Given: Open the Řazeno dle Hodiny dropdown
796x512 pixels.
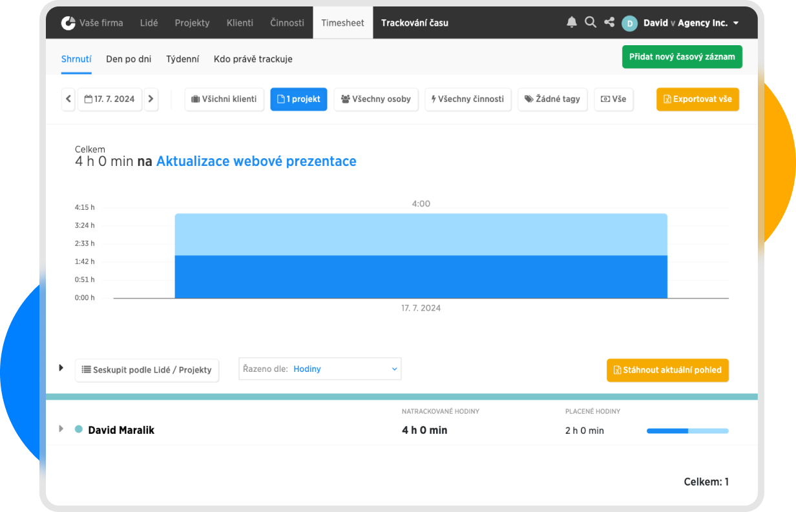Looking at the screenshot, I should [x=320, y=369].
